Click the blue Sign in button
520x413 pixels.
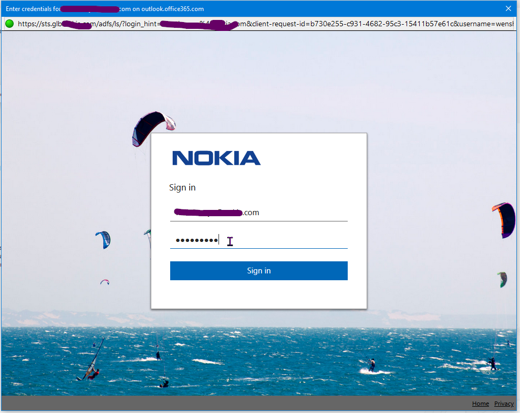coord(258,270)
